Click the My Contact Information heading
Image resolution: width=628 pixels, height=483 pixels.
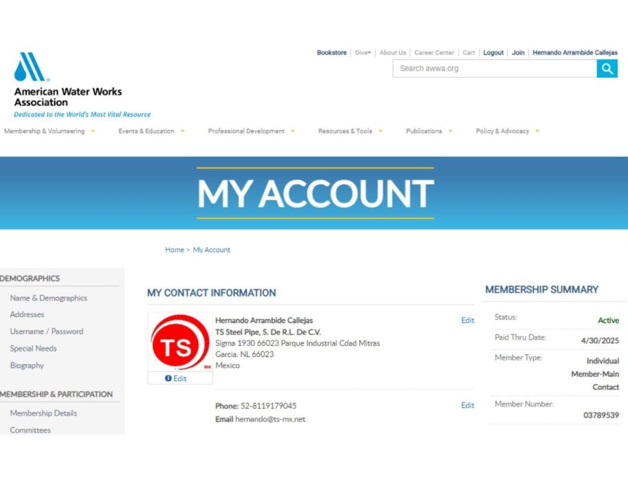[212, 293]
